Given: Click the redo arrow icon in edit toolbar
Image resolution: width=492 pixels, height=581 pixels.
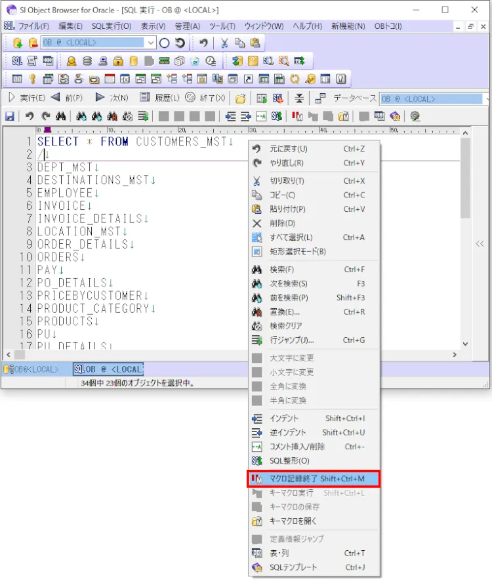Looking at the screenshot, I should tap(46, 116).
